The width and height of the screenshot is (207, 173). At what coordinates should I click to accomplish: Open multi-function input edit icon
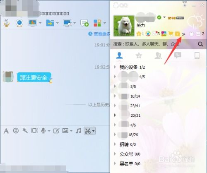point(56,131)
